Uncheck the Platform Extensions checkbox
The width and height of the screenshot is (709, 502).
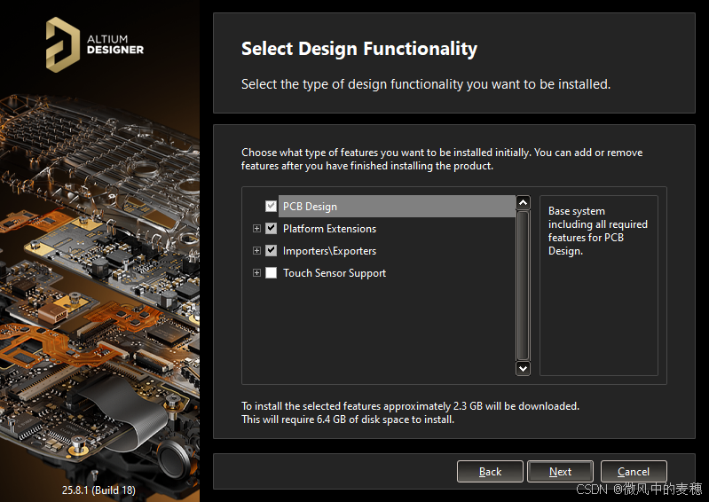[x=271, y=228]
